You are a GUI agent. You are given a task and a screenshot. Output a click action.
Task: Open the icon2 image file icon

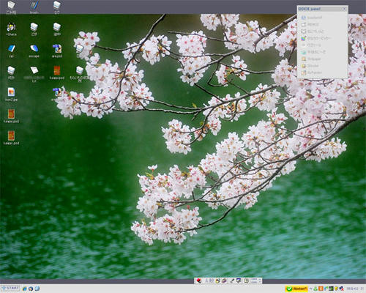[11, 94]
